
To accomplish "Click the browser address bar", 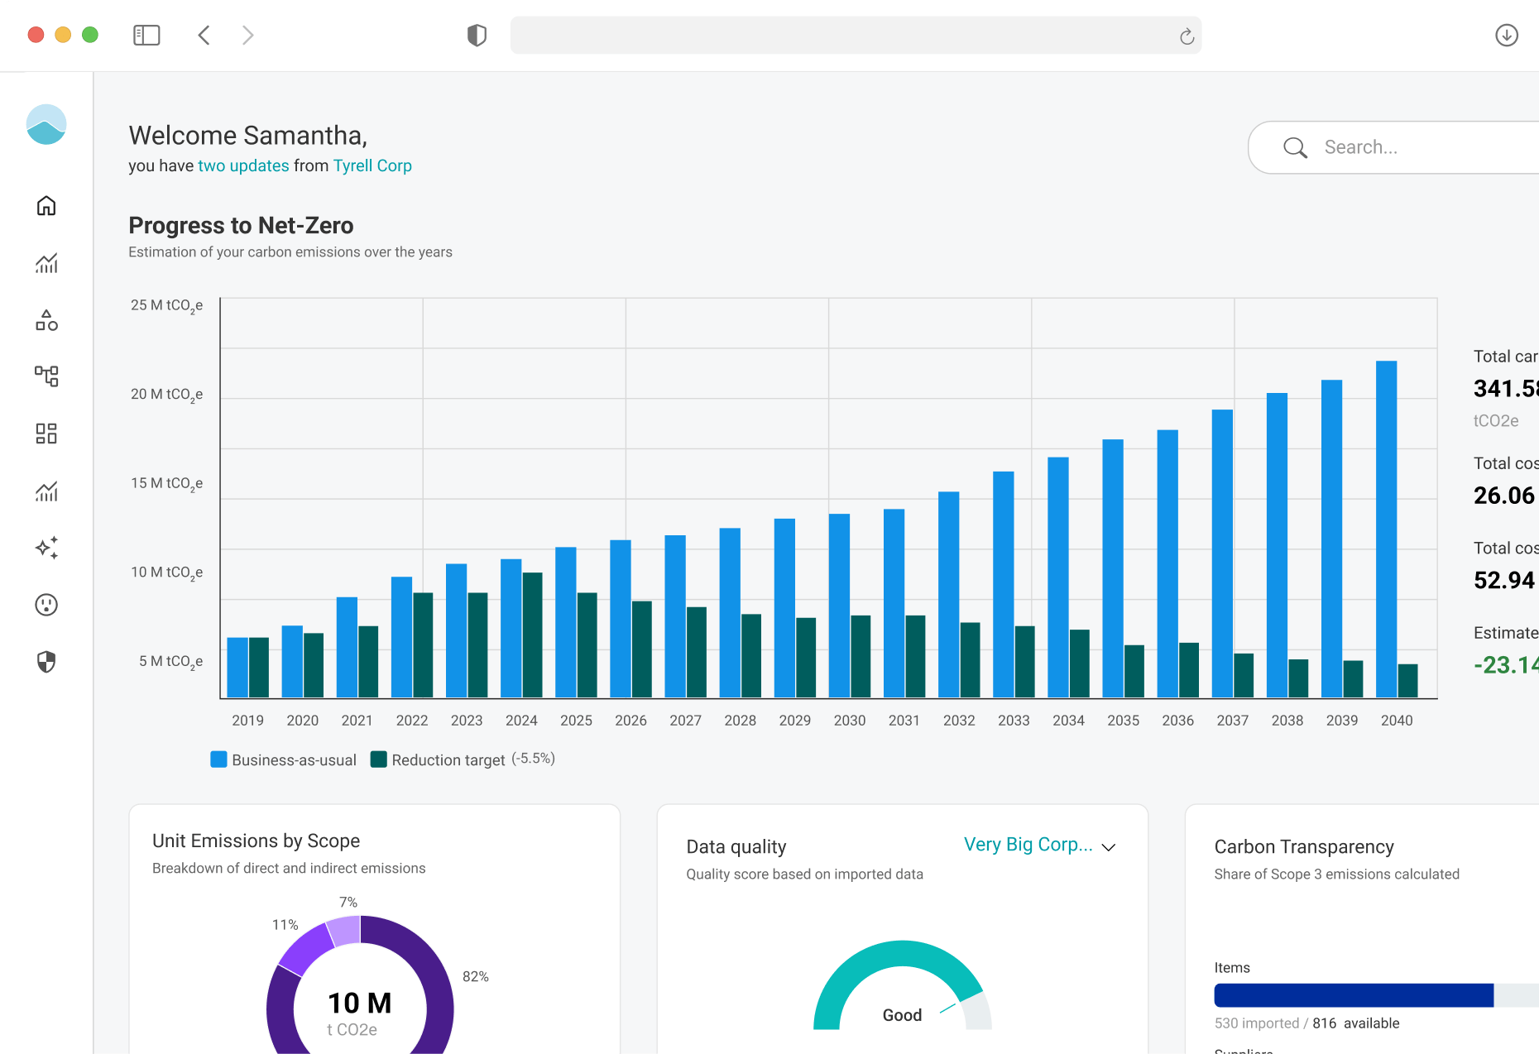I will click(x=856, y=36).
